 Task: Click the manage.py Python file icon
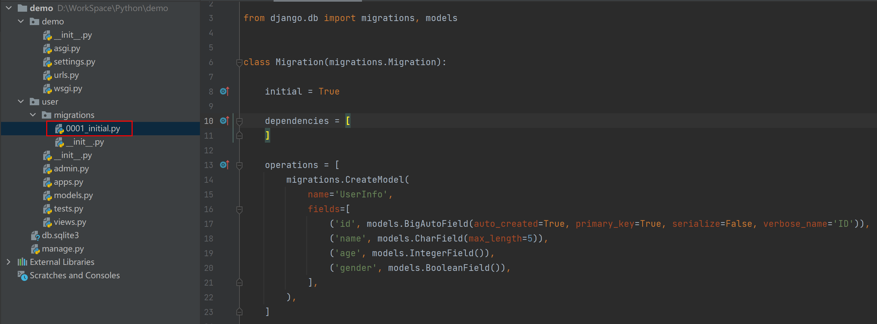[35, 249]
